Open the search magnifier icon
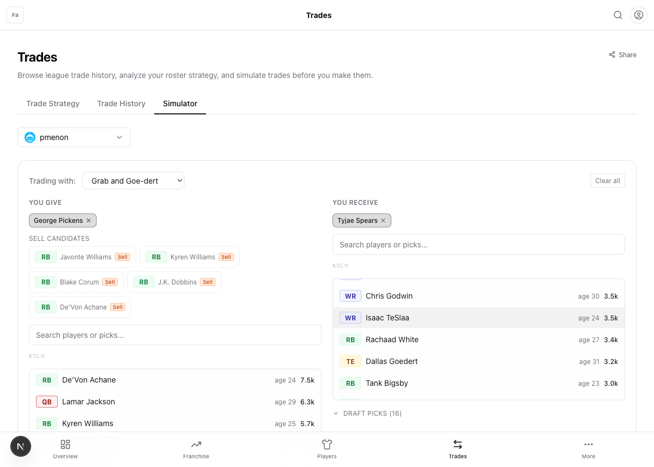Screen dimensions: 654x467 coord(618,15)
